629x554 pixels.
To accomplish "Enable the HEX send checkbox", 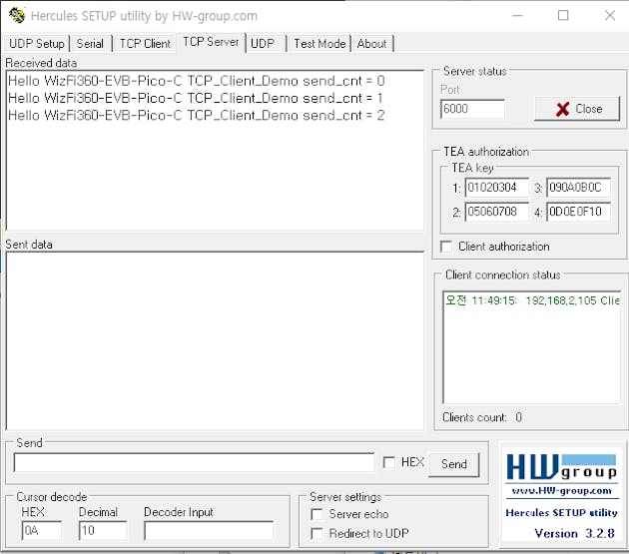I will tap(388, 462).
